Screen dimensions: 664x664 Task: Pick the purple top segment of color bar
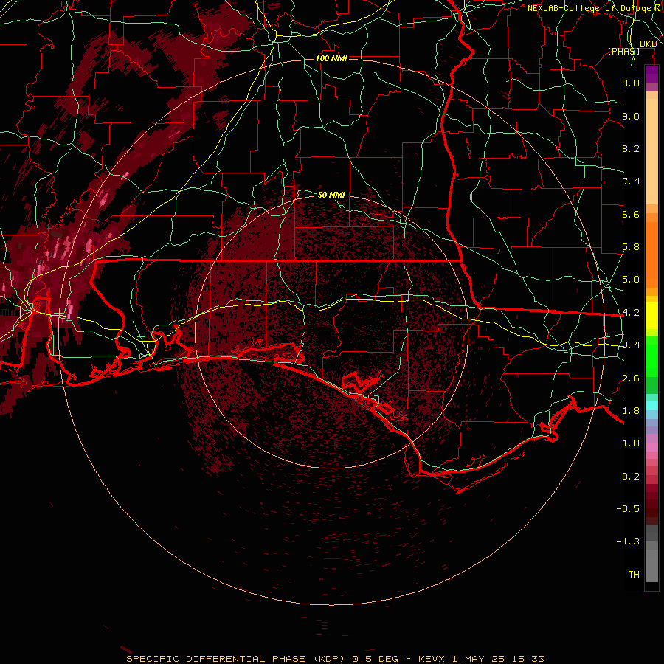[651, 74]
